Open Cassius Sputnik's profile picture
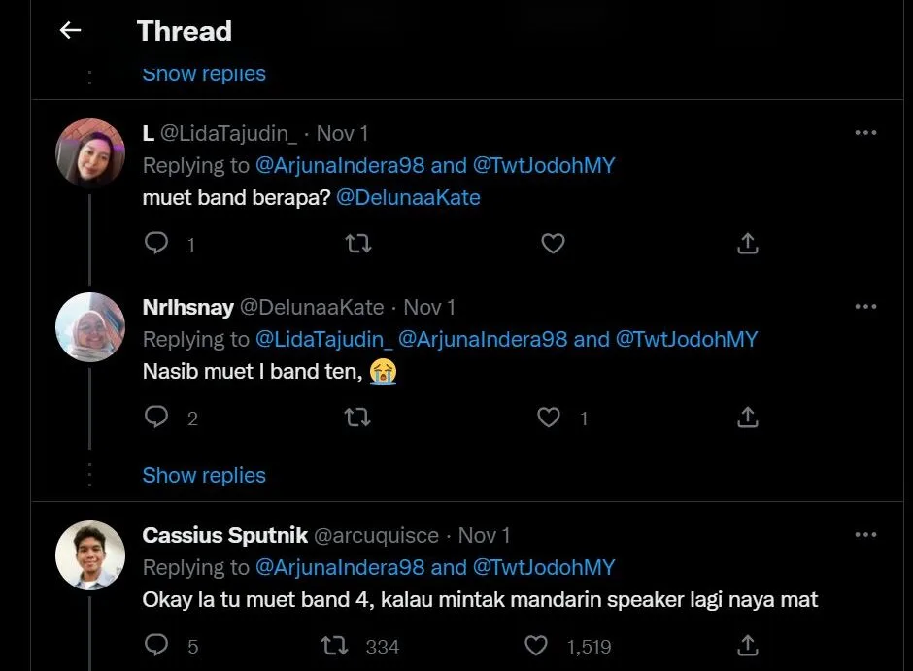 pos(90,555)
